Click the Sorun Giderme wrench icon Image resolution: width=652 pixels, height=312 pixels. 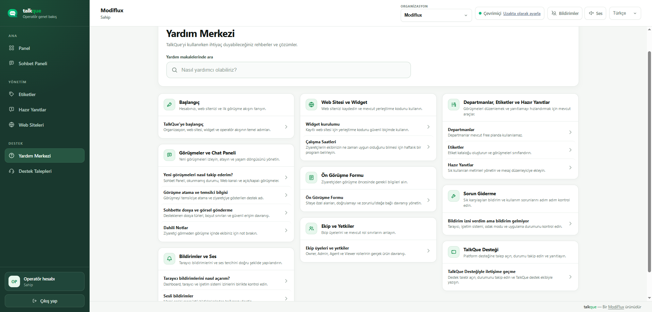(x=454, y=196)
